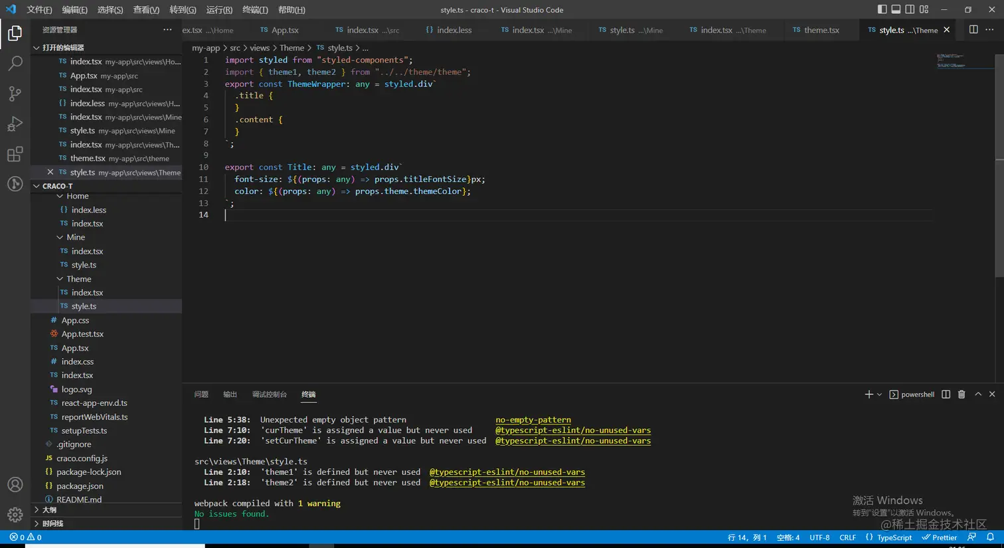Viewport: 1004px width, 548px height.
Task: Open the Extensions view
Action: point(15,154)
